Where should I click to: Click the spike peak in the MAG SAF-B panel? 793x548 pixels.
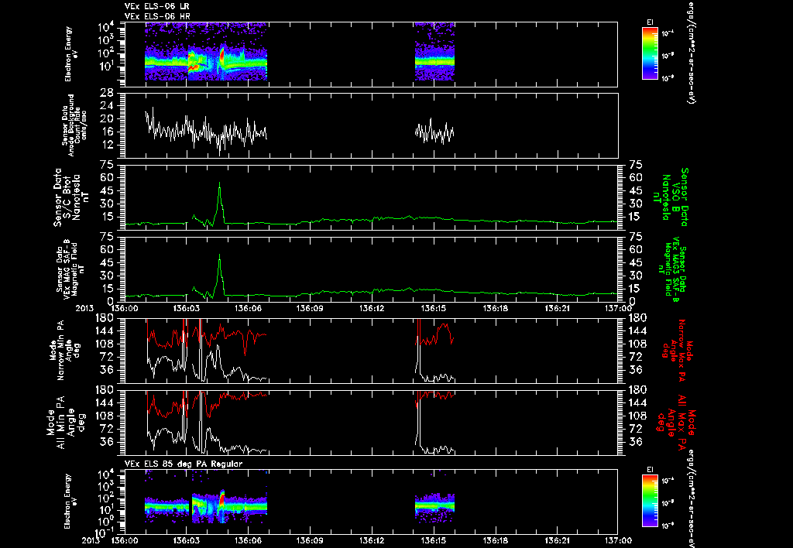[219, 255]
